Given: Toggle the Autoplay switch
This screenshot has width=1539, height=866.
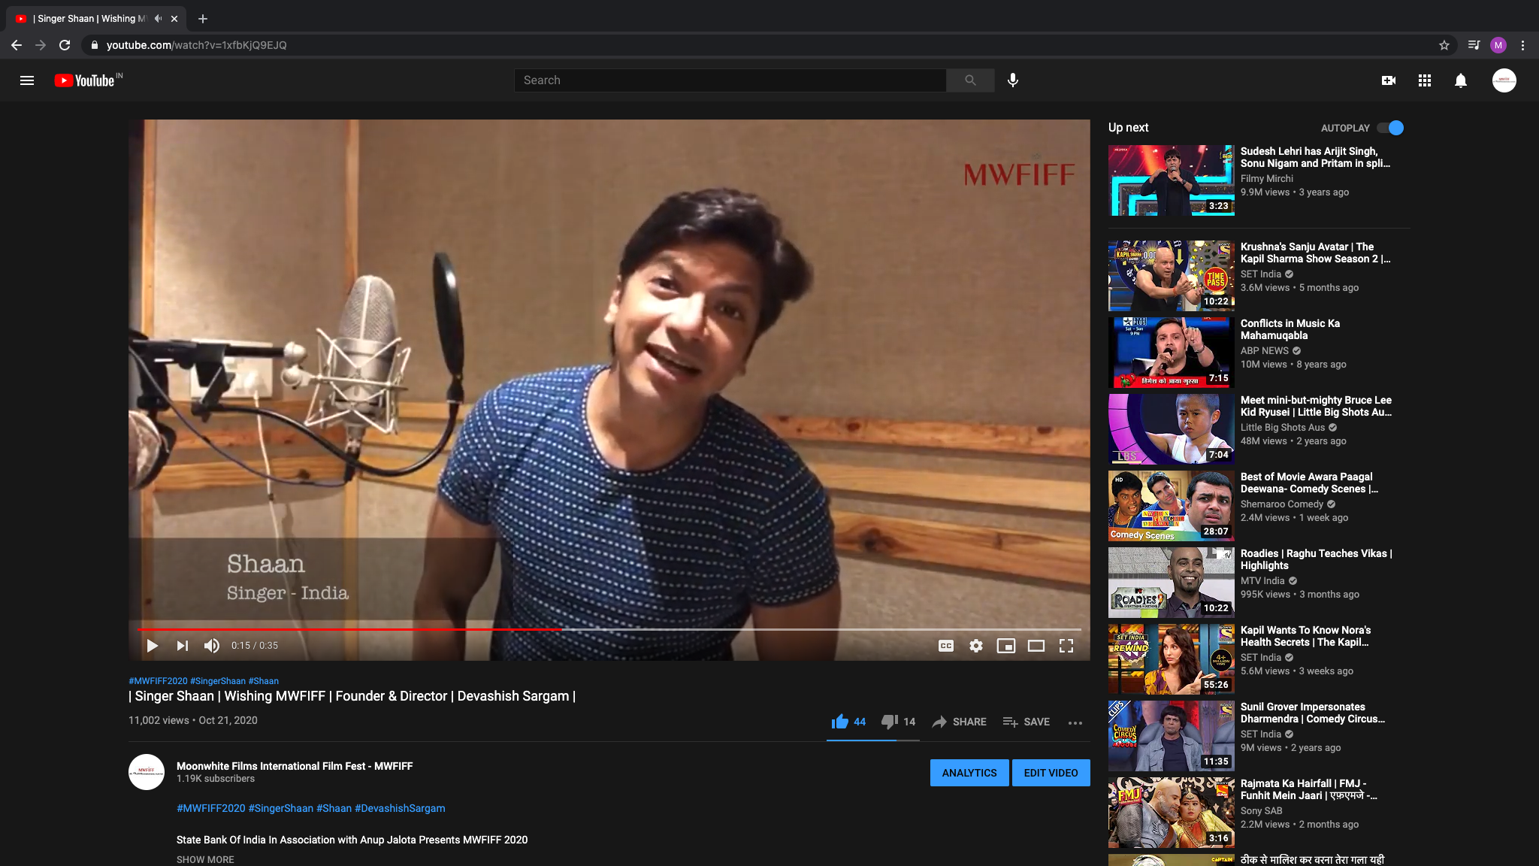Looking at the screenshot, I should pyautogui.click(x=1390, y=128).
